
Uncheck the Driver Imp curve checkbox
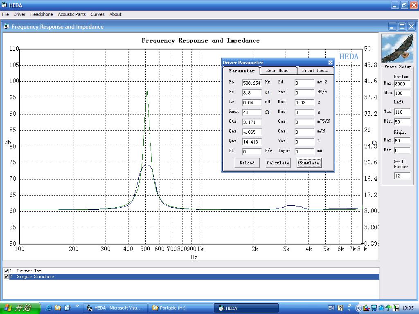click(x=6, y=271)
